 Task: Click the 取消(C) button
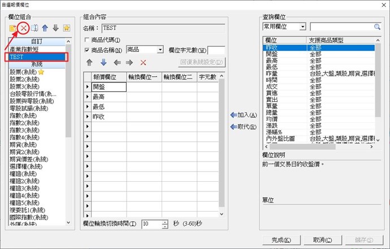coord(323,240)
